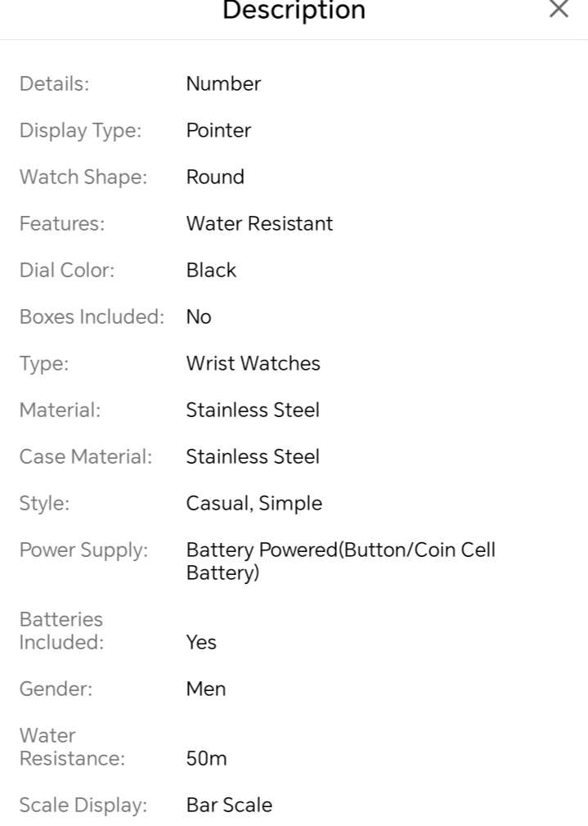Click the Scale Display label
Screen dimensions: 588x826
[x=83, y=805]
